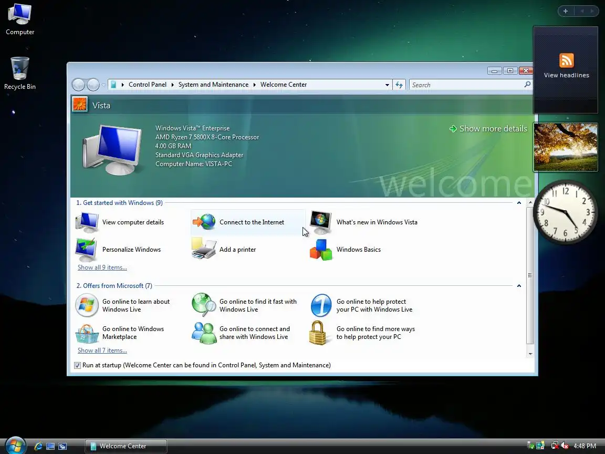Open the Start menu orb
Screen dimensions: 605x454
[15, 446]
